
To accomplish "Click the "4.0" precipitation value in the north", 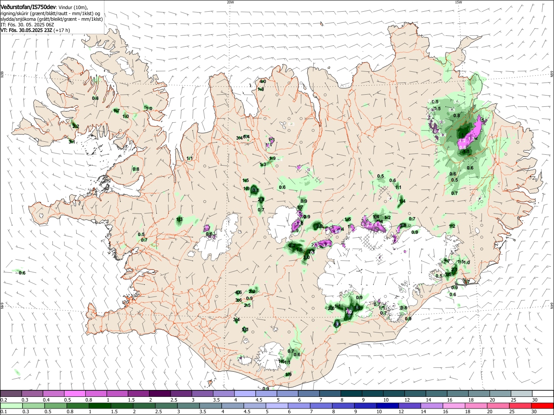I will click(263, 81).
